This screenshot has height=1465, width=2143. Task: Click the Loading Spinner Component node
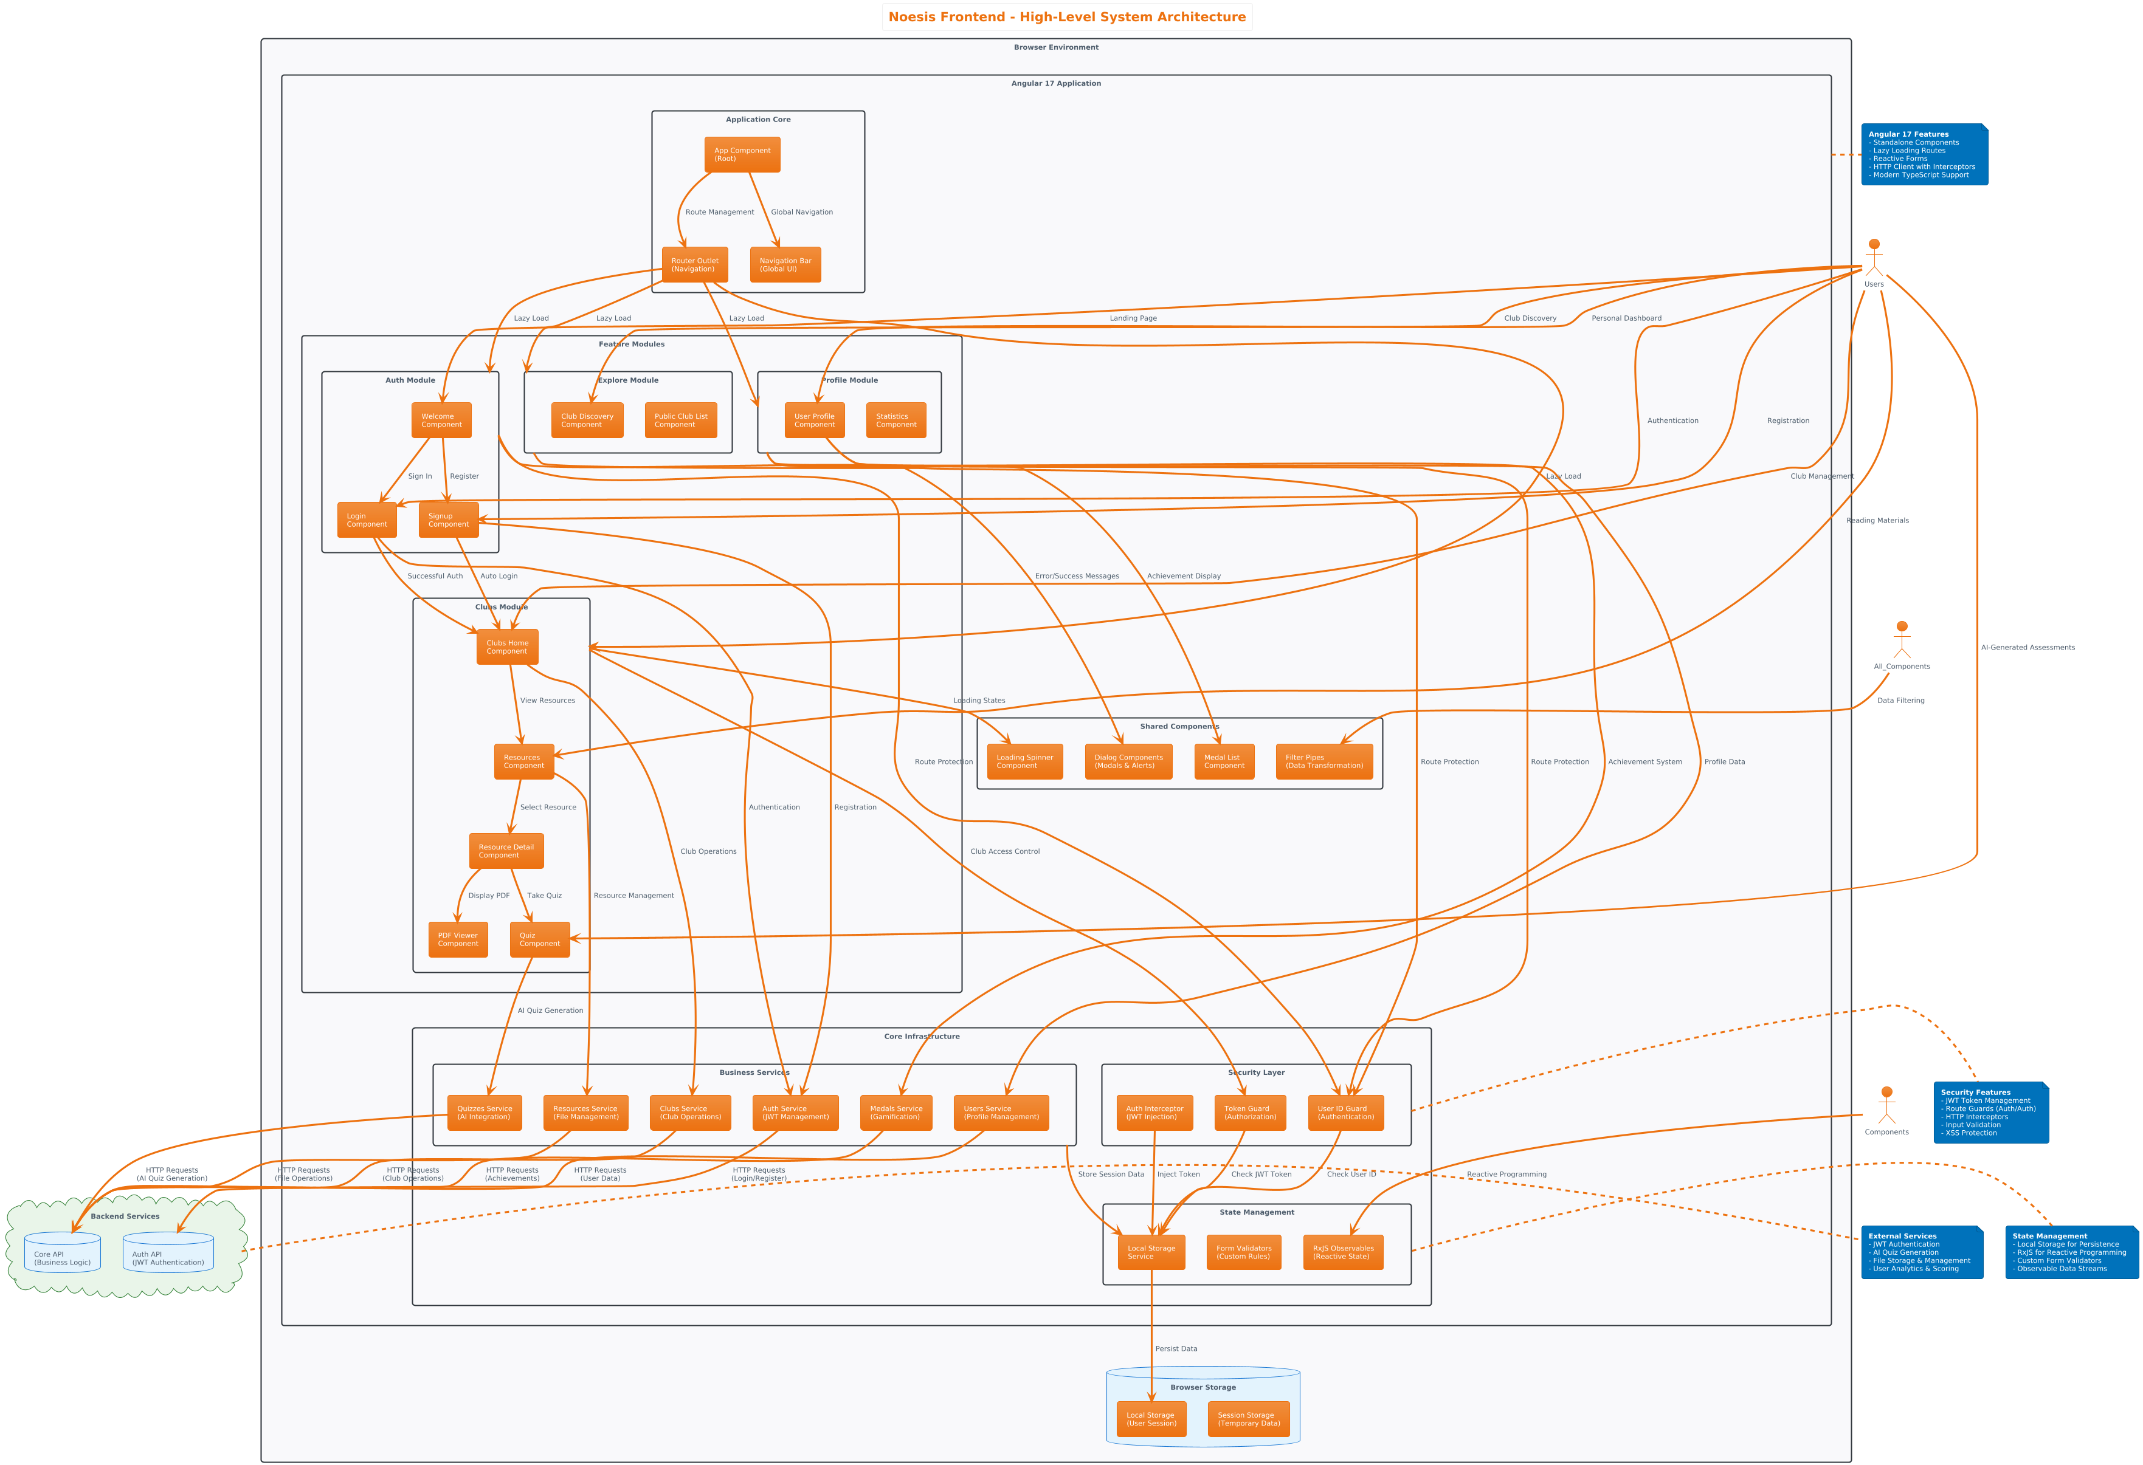[1024, 761]
